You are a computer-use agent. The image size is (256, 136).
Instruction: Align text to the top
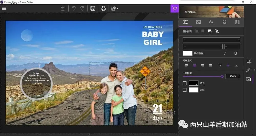(220, 66)
